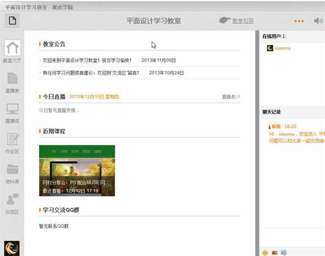This screenshot has height=256, width=325.
Task: Open the 直播表 schedule icon
Action: pos(12,78)
